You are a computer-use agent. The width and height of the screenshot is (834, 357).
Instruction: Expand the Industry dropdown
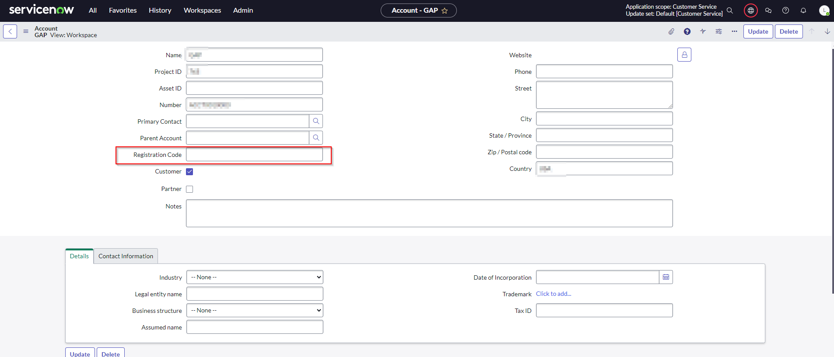click(x=255, y=277)
